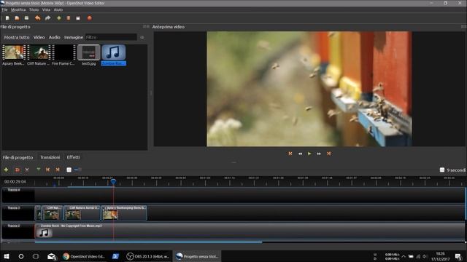This screenshot has height=262, width=467.
Task: Click the Open Project folder icon
Action: click(17, 18)
